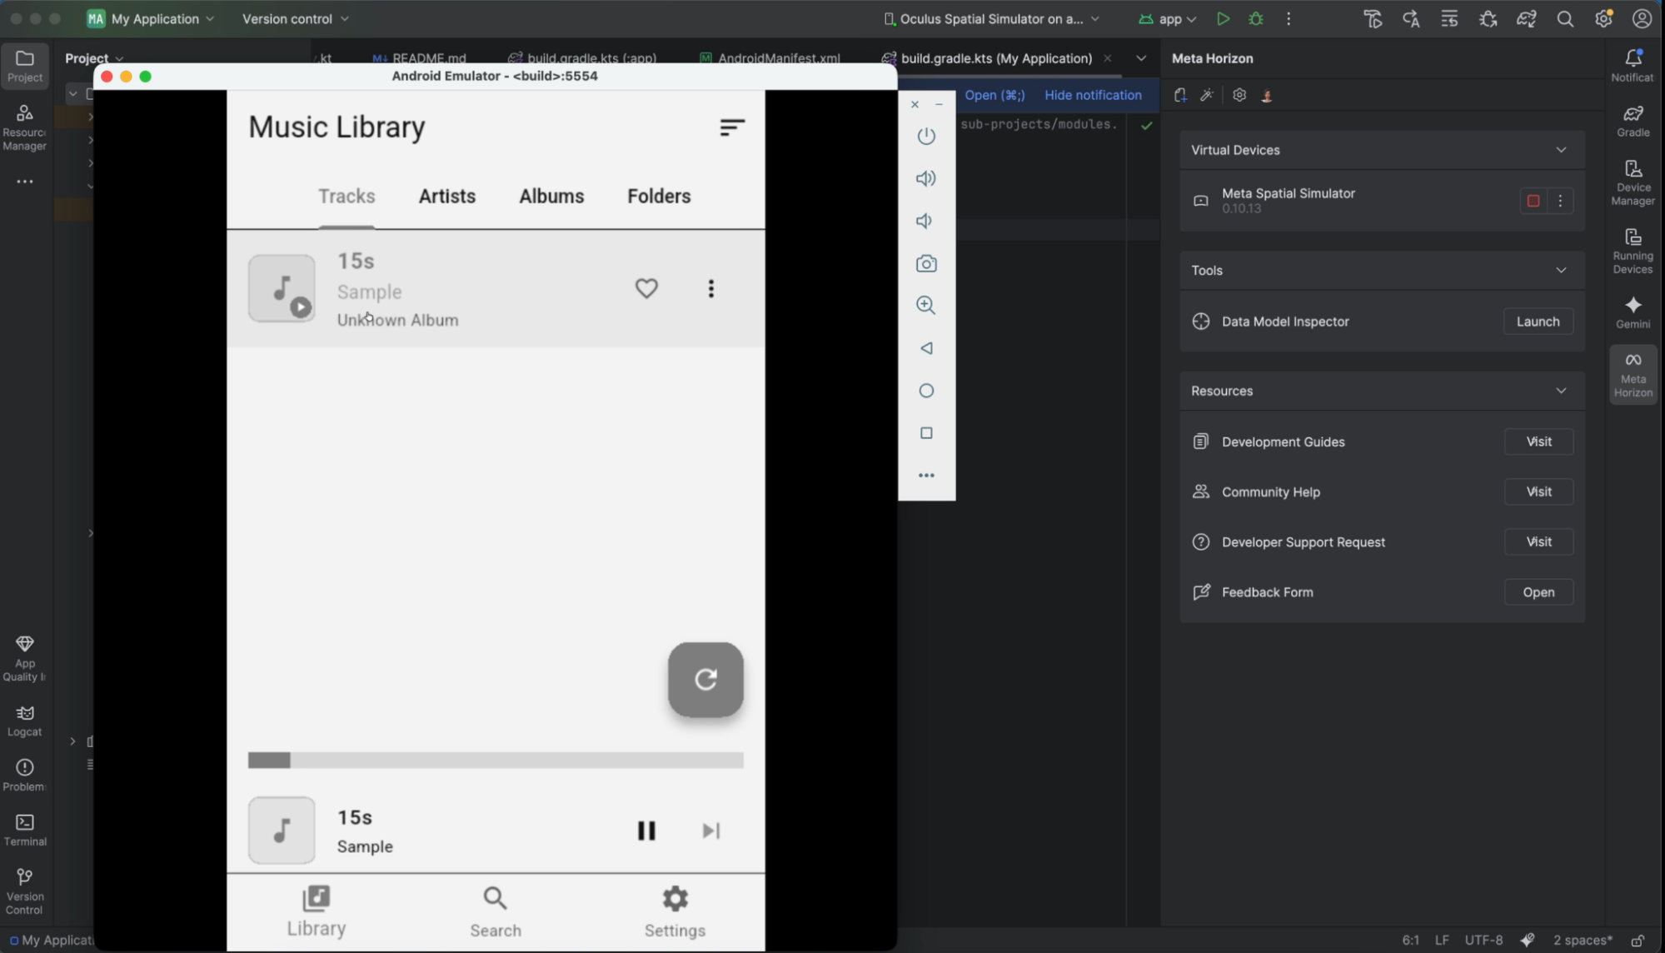Pause the currently playing track
Viewport: 1665px width, 953px height.
tap(646, 831)
